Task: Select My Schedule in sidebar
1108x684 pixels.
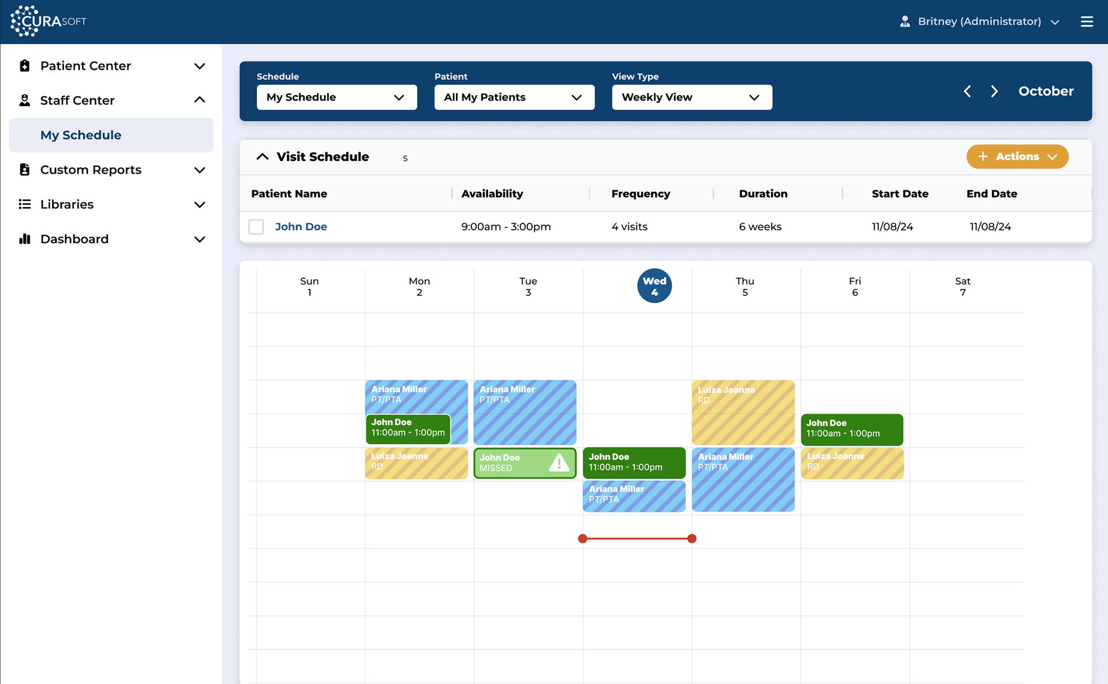Action: (x=81, y=135)
